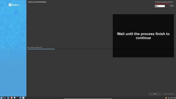
Task: Click the show desktop icon in the taskbar
Action: pos(8,98)
